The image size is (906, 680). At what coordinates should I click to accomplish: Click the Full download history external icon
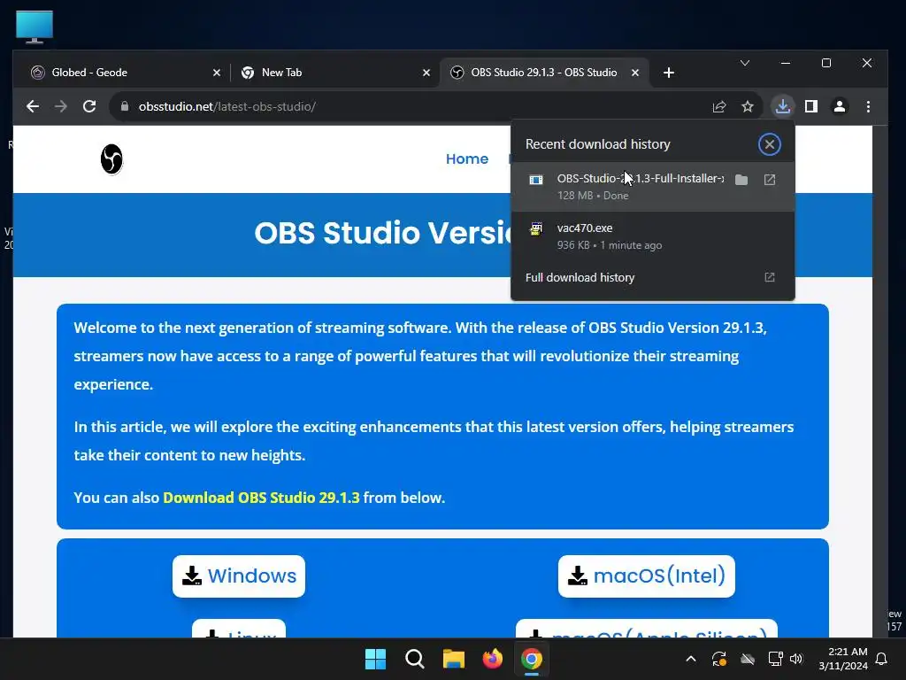[770, 277]
